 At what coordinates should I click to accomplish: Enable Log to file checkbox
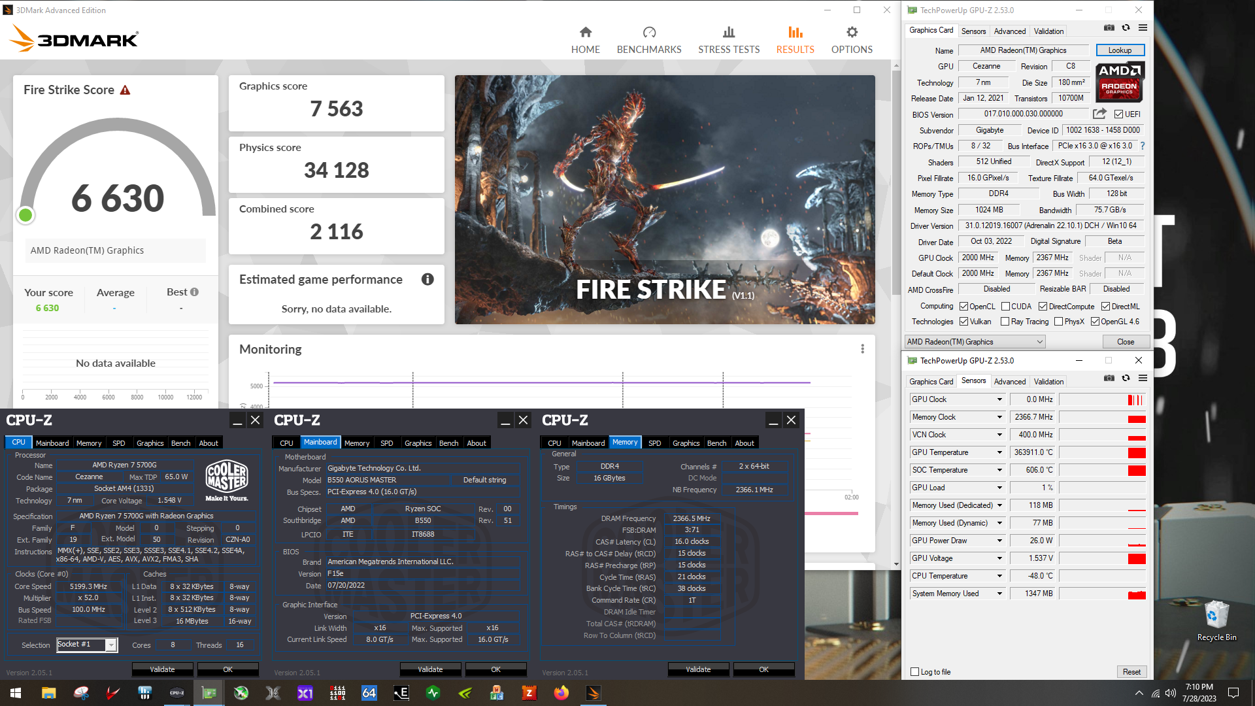[x=915, y=672]
